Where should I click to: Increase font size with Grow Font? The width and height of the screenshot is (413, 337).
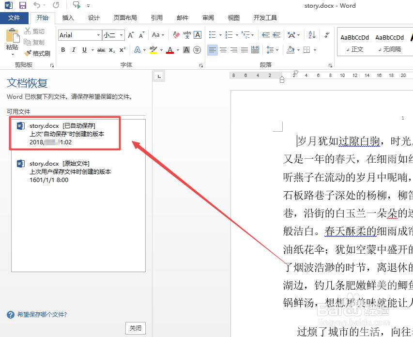(x=131, y=35)
